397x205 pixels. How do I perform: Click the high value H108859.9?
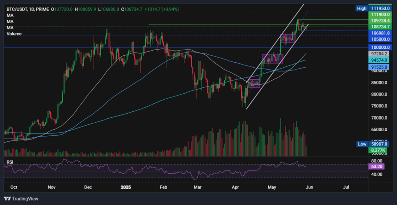(x=86, y=9)
